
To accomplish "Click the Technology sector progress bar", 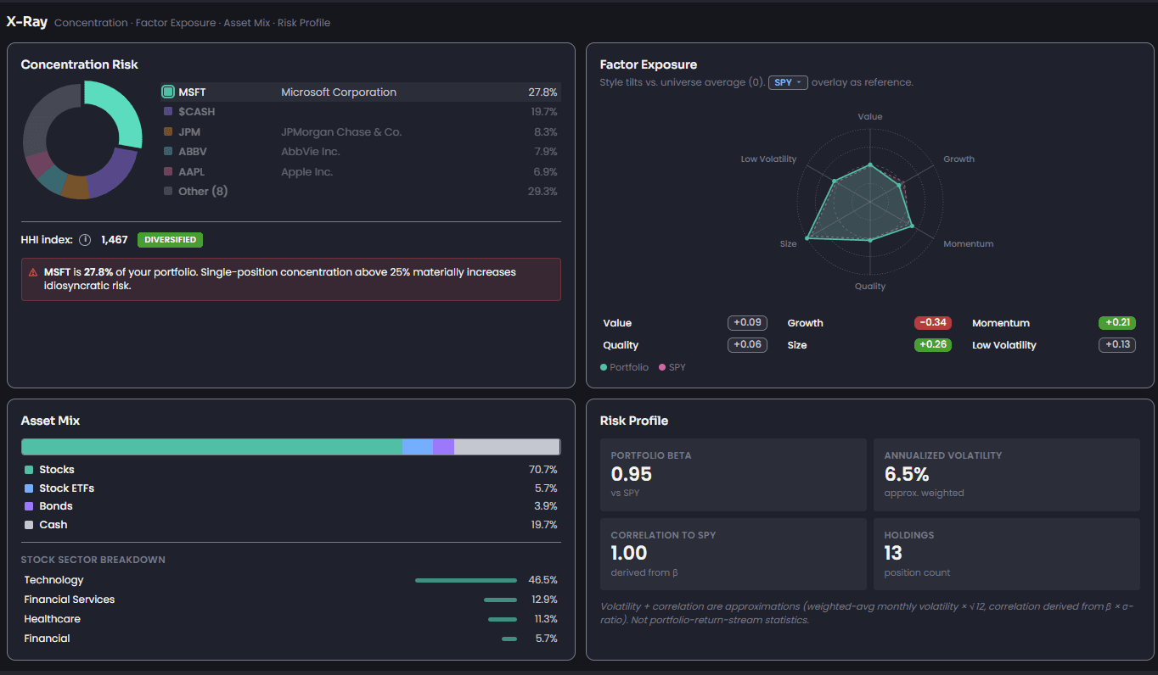I will 466,580.
